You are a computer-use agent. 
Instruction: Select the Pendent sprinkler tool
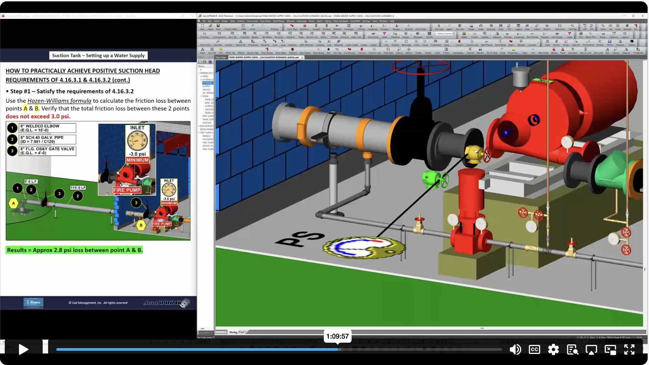[327, 27]
